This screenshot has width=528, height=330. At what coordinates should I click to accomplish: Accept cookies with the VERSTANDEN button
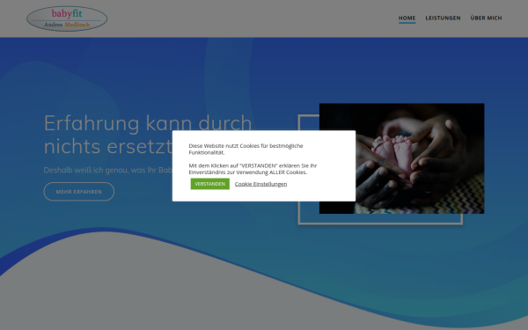210,184
